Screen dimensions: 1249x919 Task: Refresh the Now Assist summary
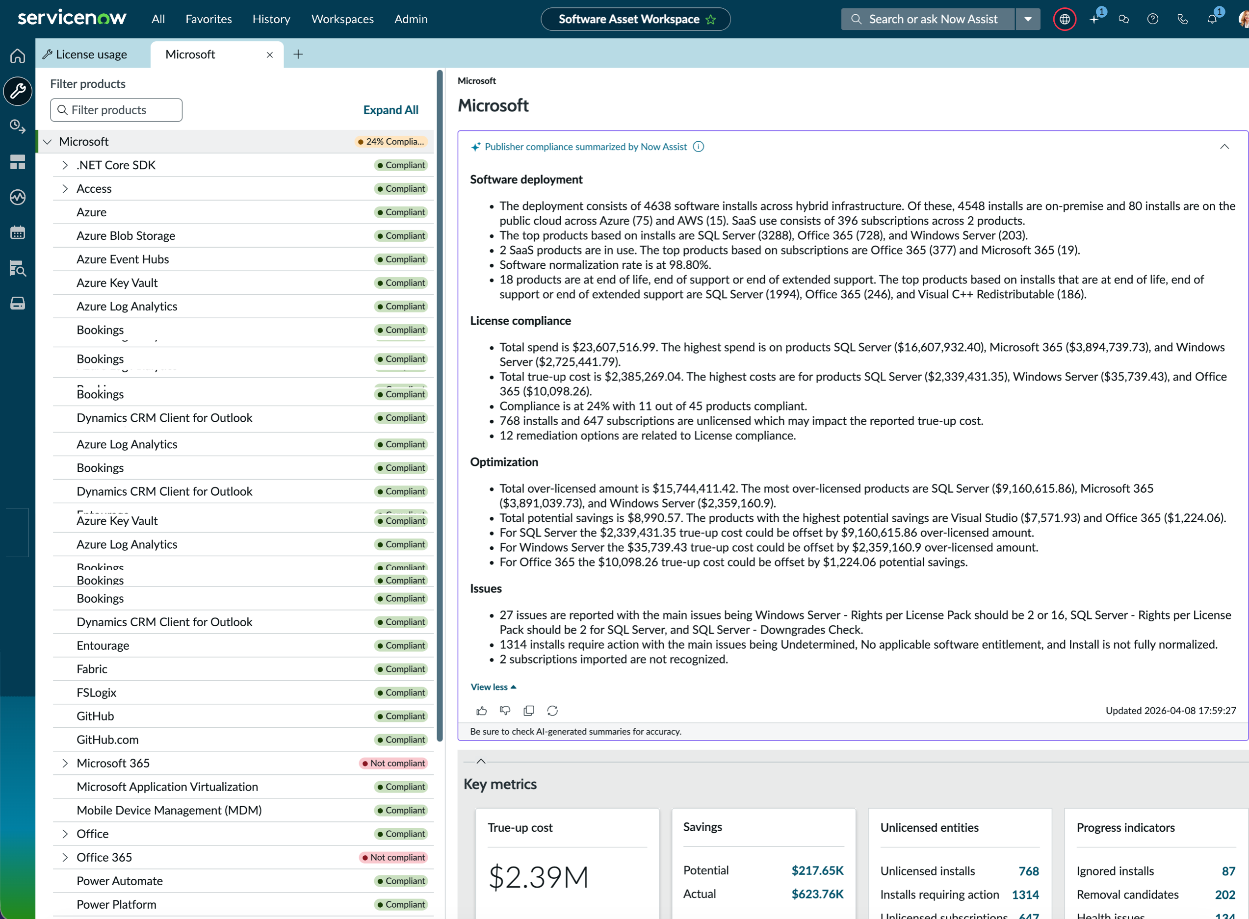(552, 711)
